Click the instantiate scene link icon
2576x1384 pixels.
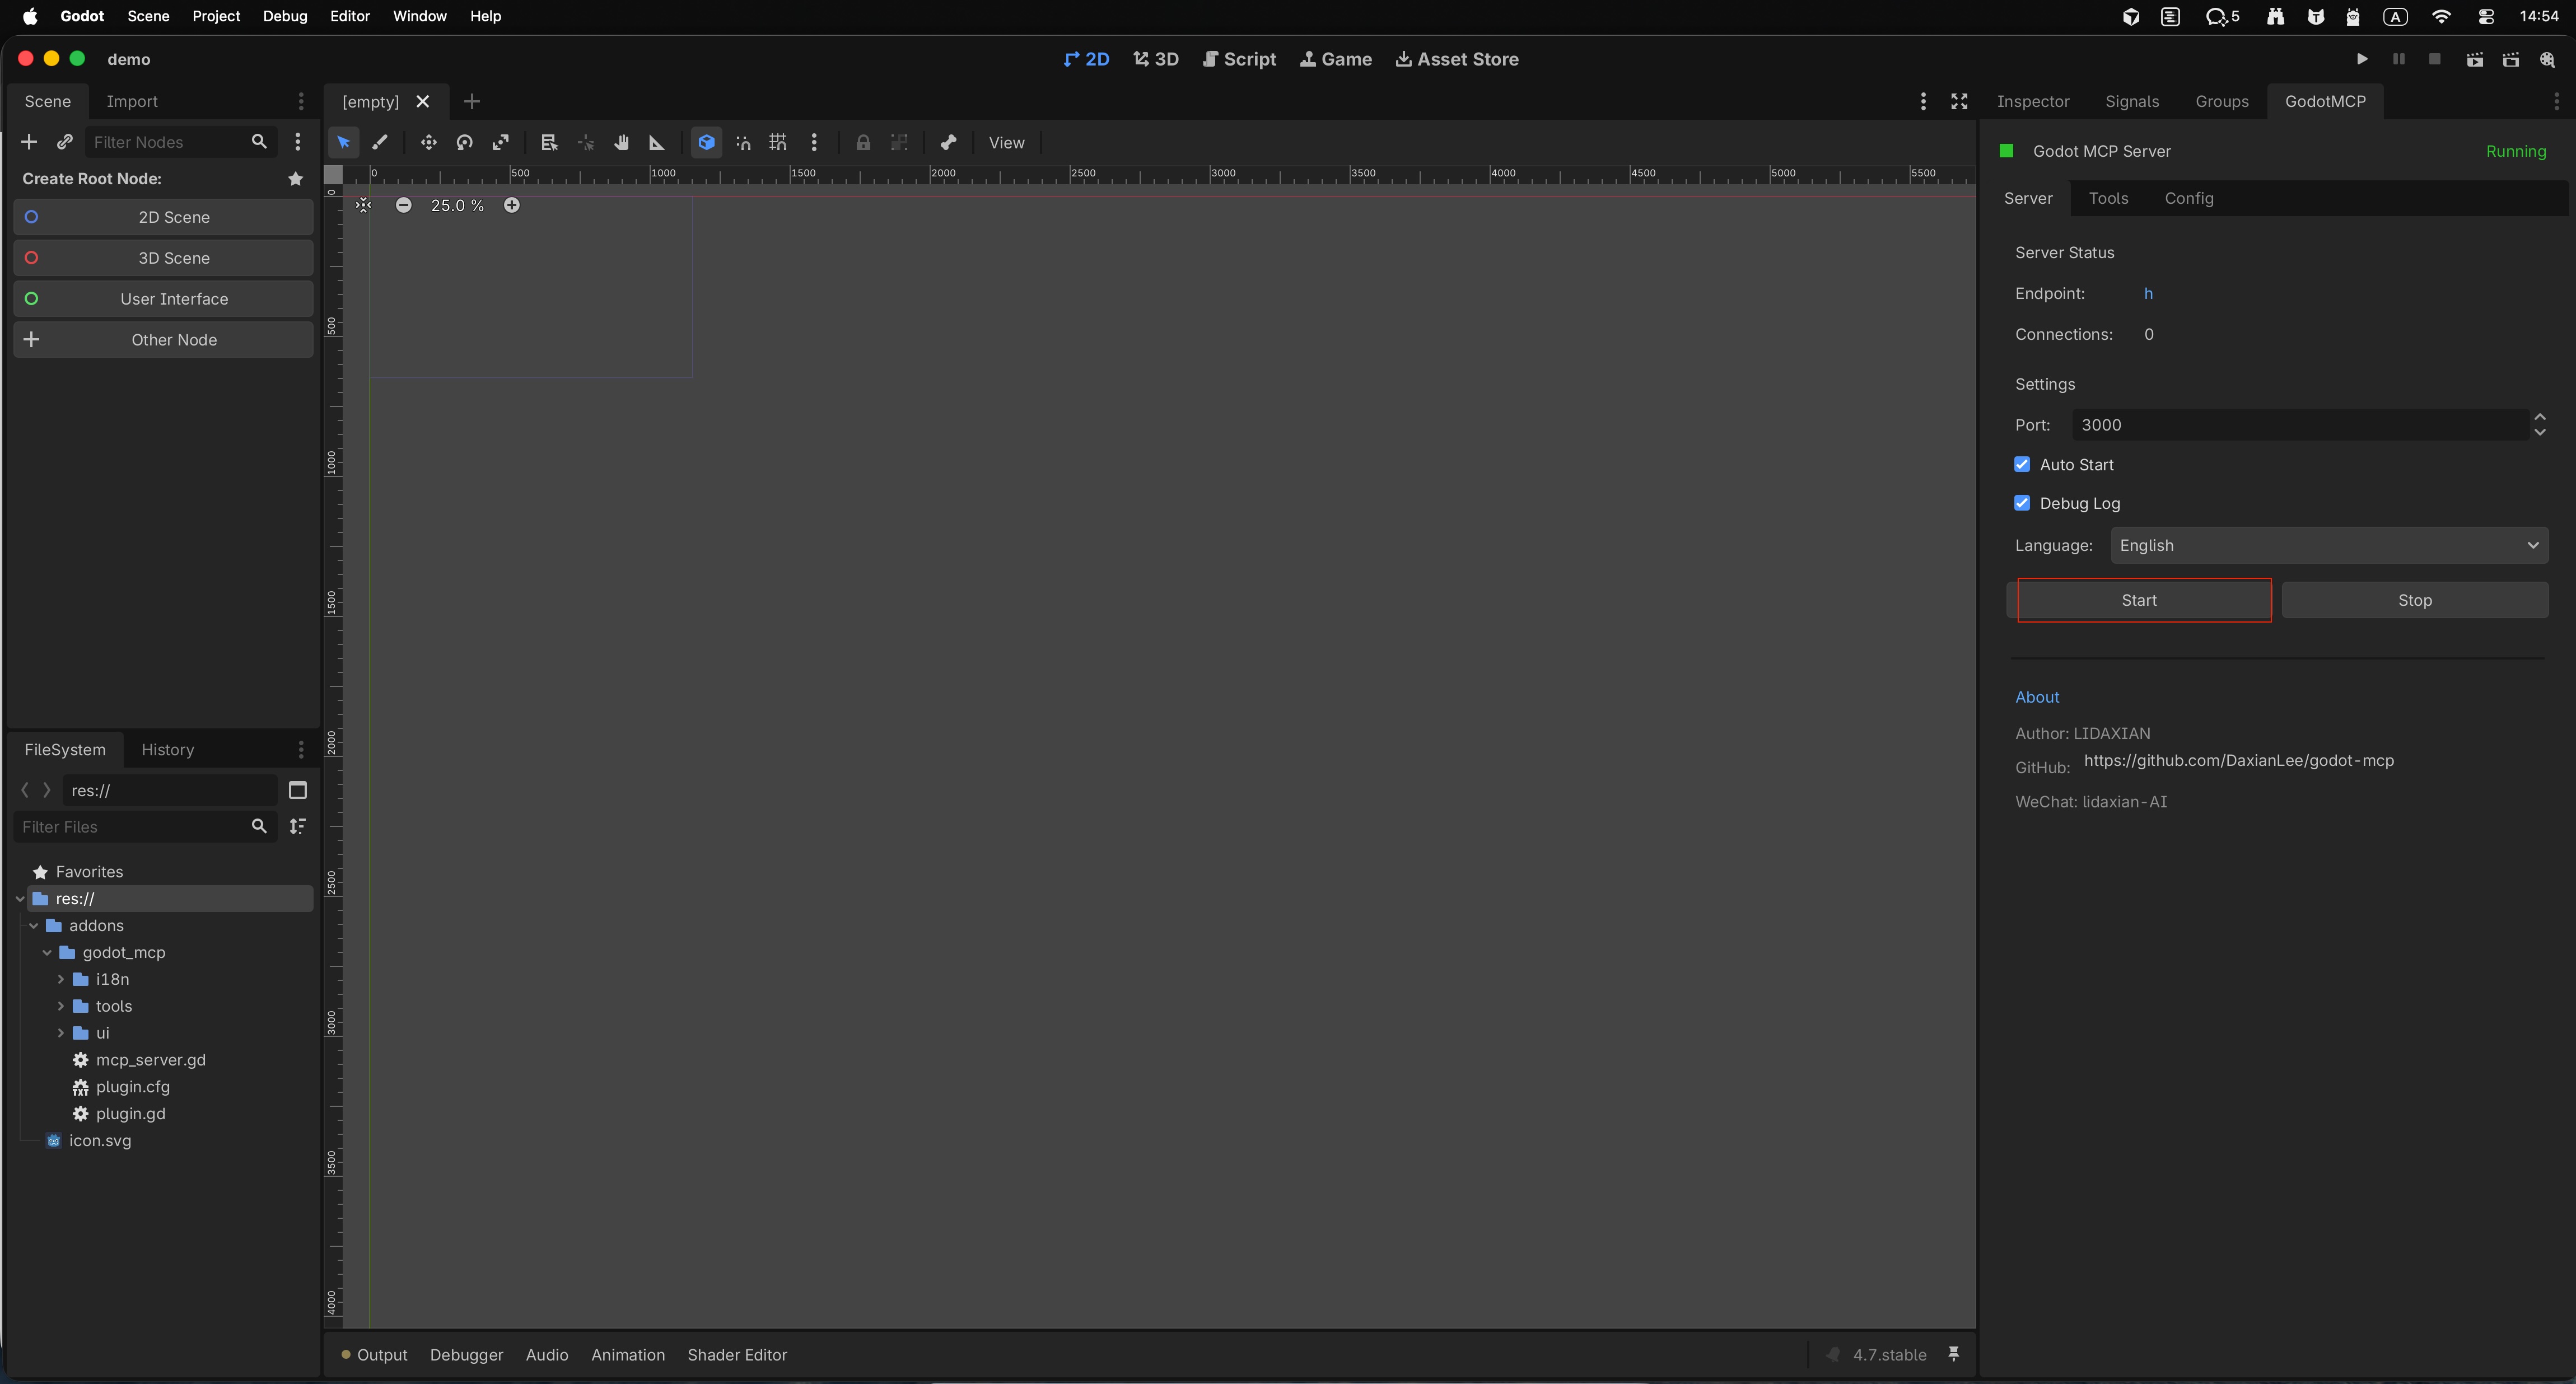coord(65,142)
